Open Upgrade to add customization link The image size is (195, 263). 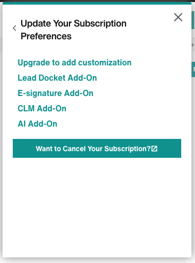pyautogui.click(x=75, y=62)
